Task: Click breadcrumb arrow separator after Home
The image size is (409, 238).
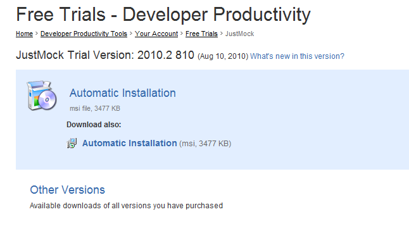Action: [37, 34]
